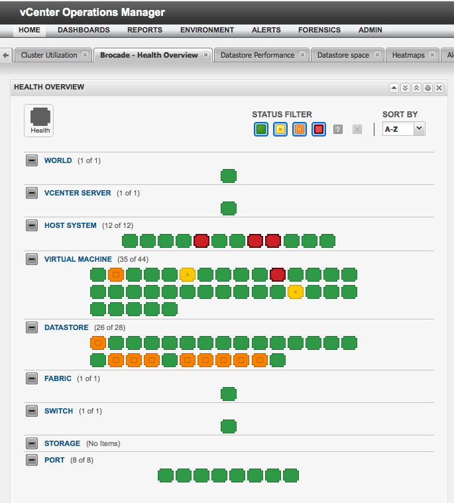Open the Dashboards menu
The height and width of the screenshot is (503, 454).
click(84, 30)
